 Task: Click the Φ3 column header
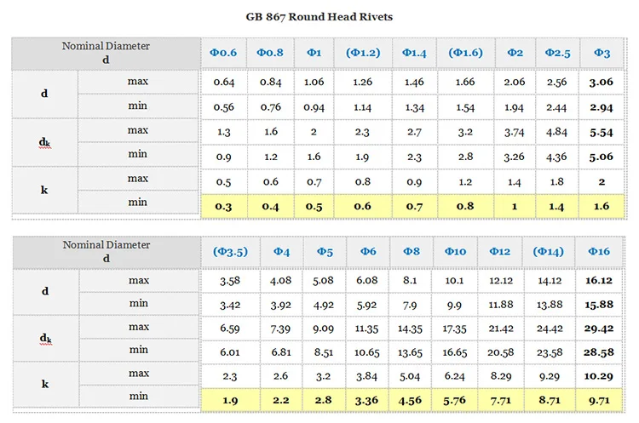(602, 53)
